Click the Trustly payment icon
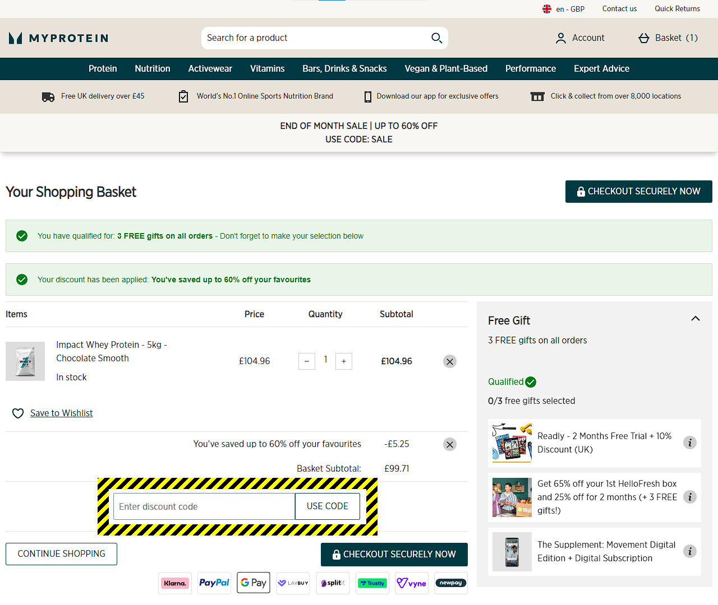718x605 pixels. (x=372, y=583)
